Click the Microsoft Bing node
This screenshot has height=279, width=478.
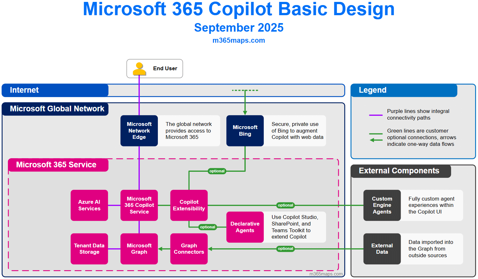(245, 131)
